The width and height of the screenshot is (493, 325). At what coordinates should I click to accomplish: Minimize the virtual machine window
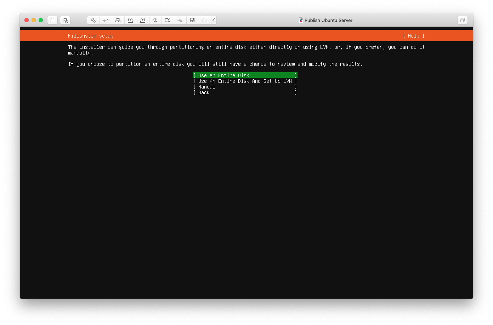(34, 20)
